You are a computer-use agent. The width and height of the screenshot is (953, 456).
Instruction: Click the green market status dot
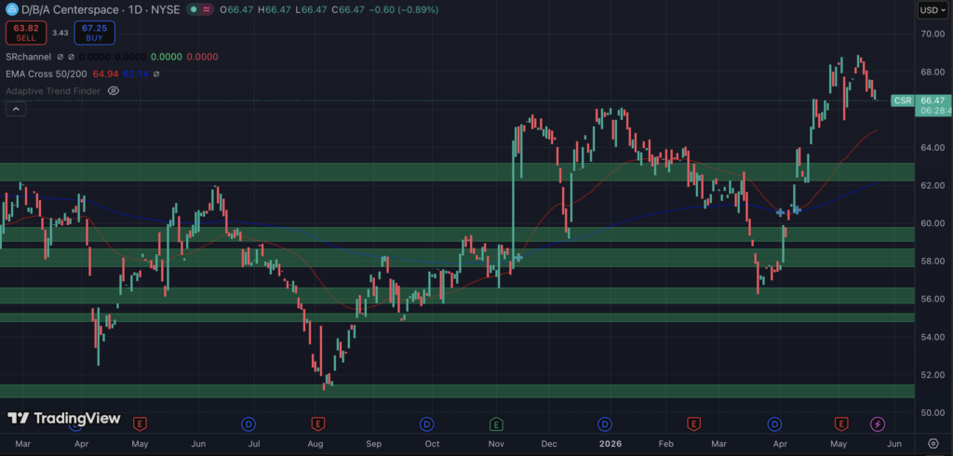click(193, 9)
